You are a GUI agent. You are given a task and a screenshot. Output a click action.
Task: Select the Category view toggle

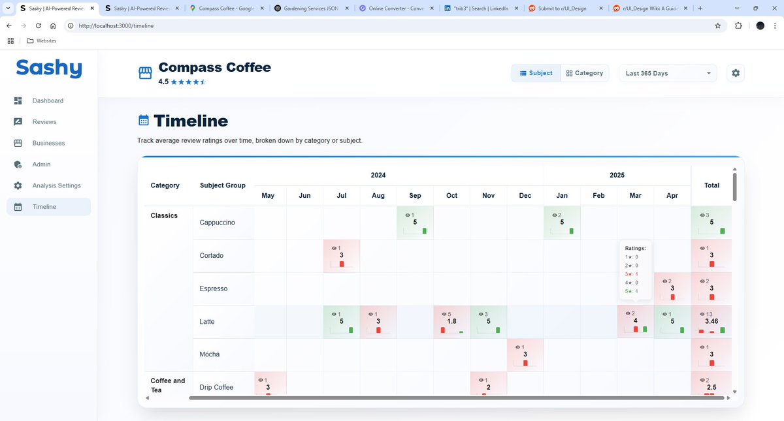pos(585,73)
